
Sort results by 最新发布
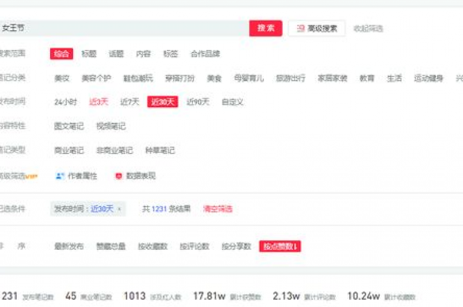(69, 246)
